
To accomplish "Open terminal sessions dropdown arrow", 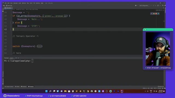I will pyautogui.click(x=18, y=58).
